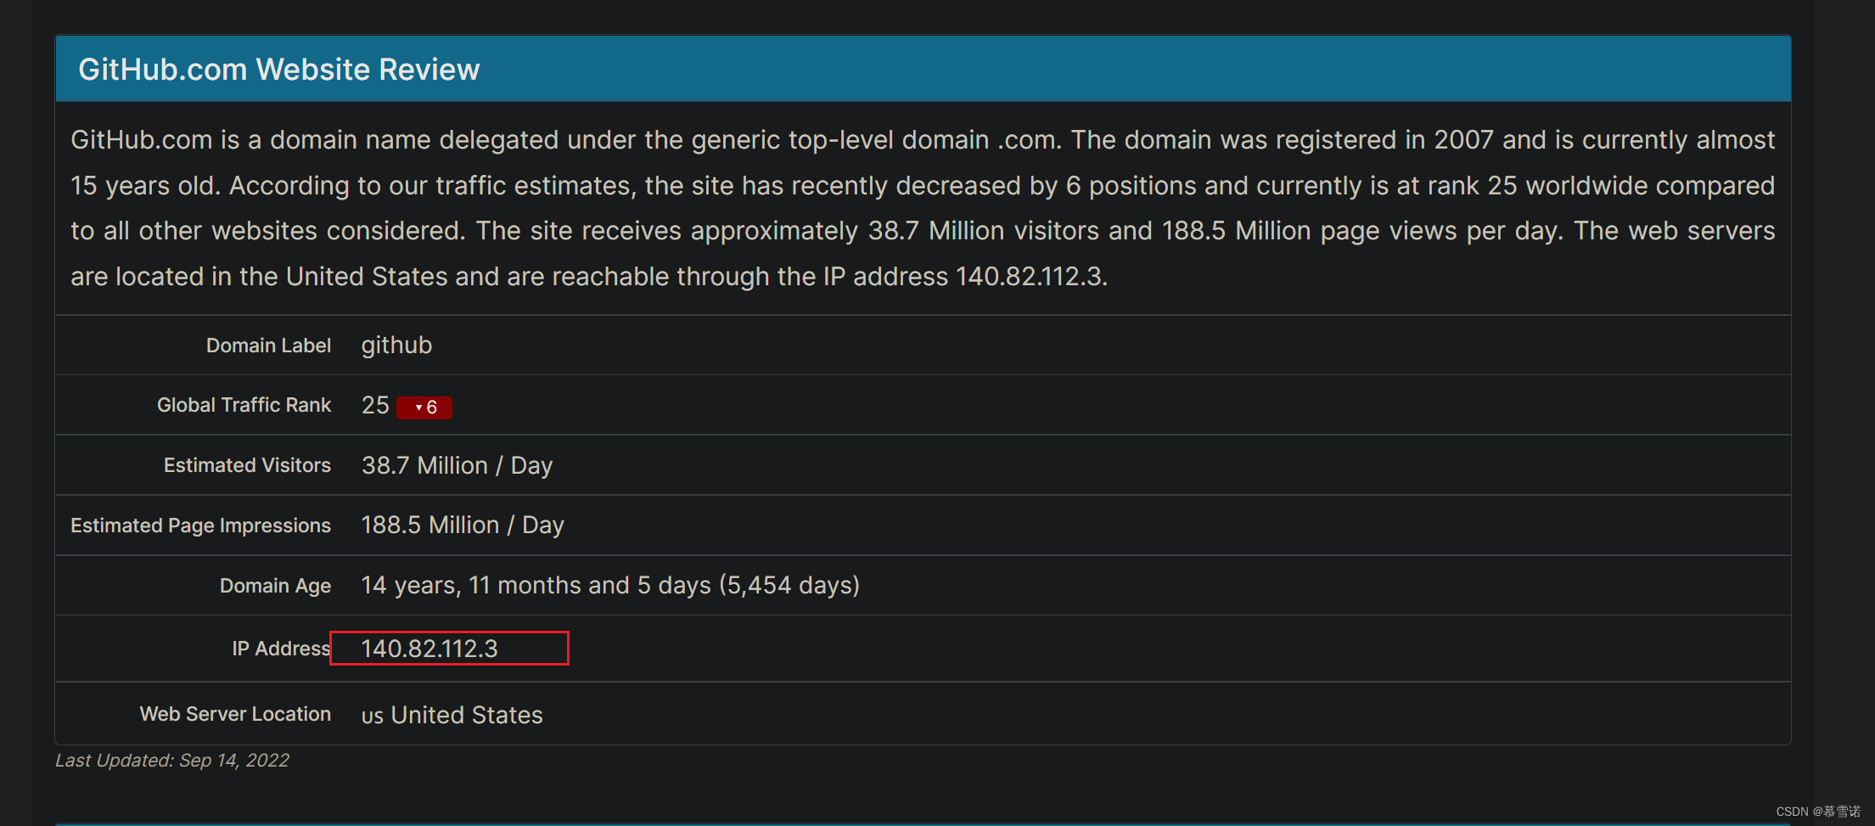Screen dimensions: 1875x826
Task: Click the us country code marker
Action: tap(373, 716)
